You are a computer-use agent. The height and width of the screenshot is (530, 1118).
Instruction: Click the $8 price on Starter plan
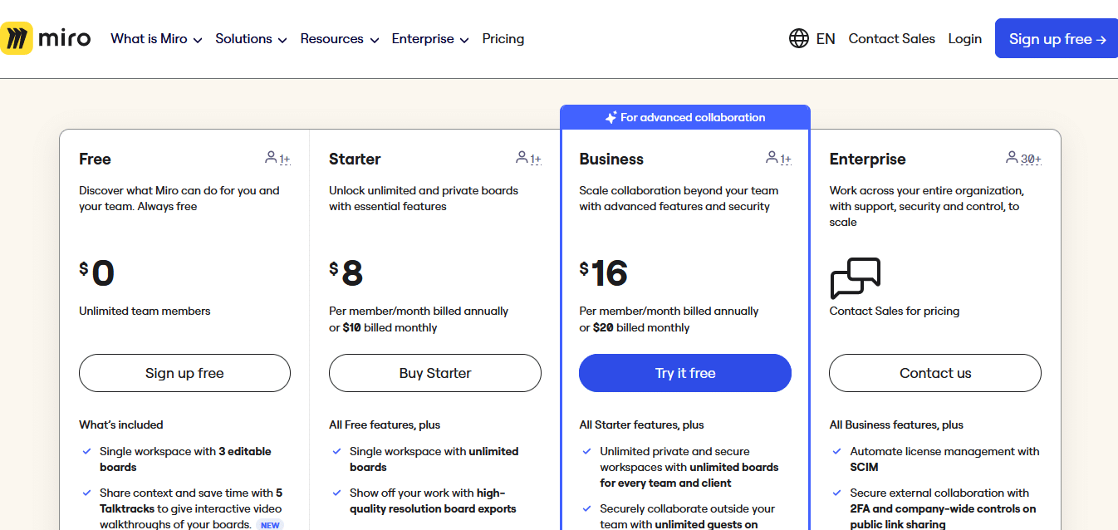point(346,273)
